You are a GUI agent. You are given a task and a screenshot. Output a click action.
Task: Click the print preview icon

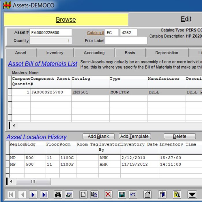click(177, 194)
